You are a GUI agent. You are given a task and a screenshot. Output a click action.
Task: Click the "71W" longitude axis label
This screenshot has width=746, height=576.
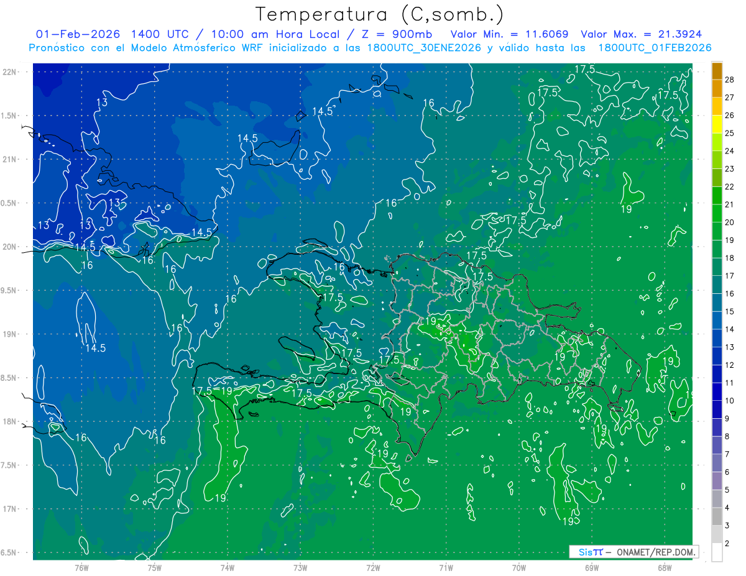tap(446, 567)
